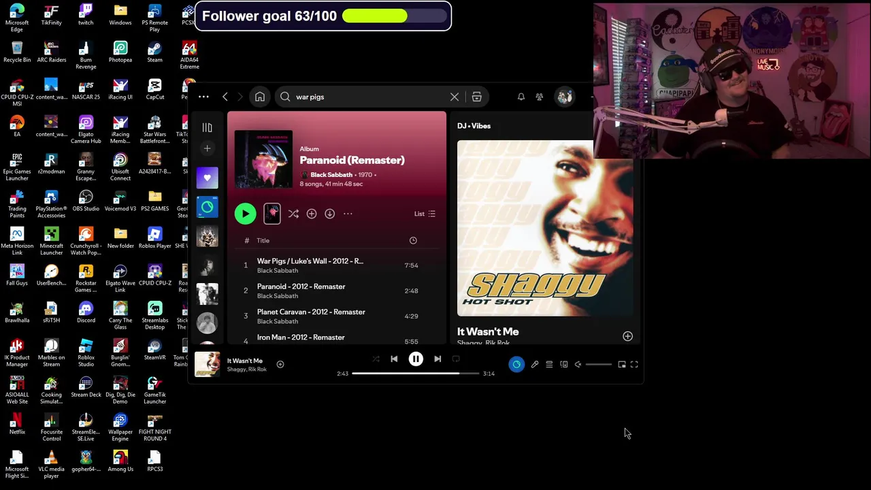871x490 pixels.
Task: Open Connect to a device icon
Action: (564, 364)
